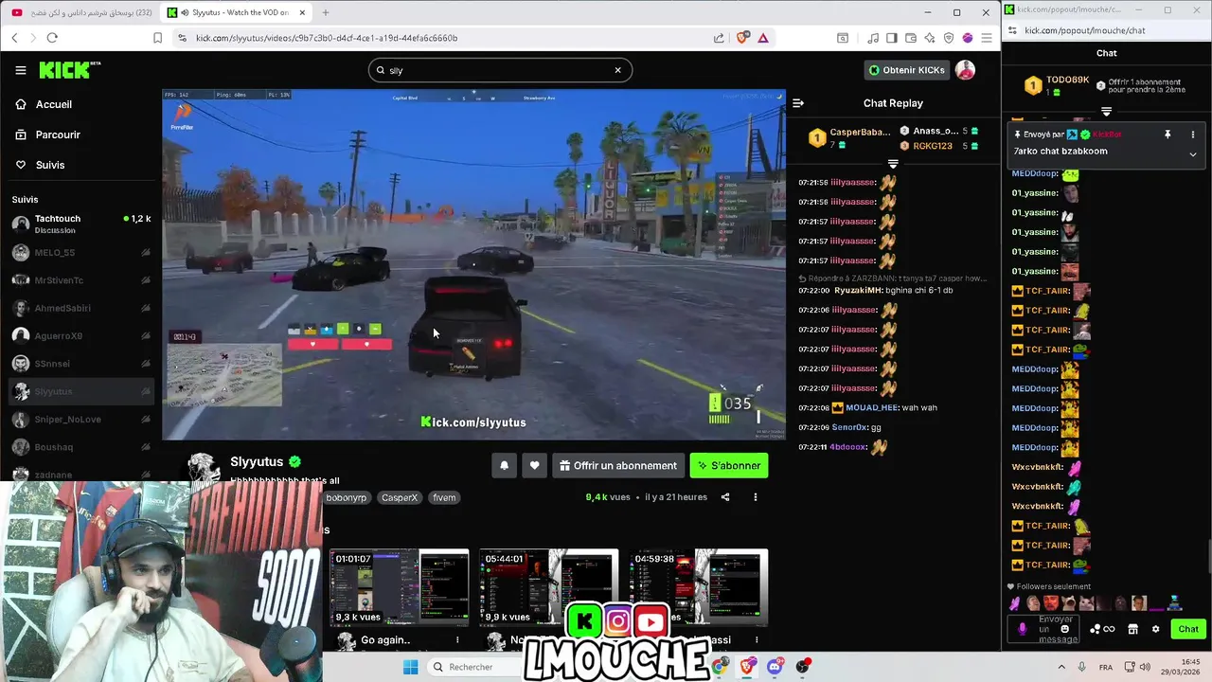Click the search field containing 'slly'

click(x=500, y=70)
